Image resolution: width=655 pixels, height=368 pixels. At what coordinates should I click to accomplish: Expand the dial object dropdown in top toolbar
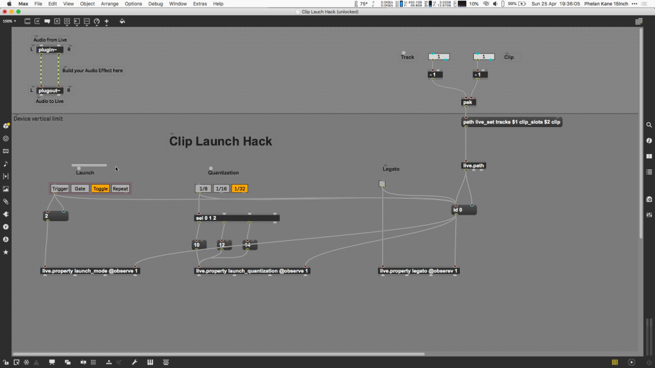tap(97, 21)
